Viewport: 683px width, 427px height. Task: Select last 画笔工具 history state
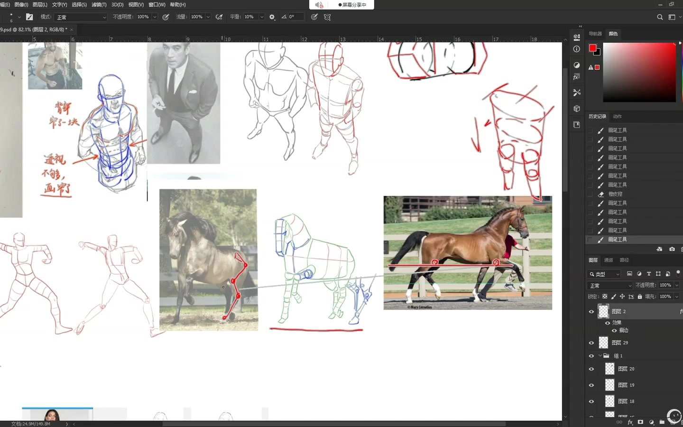click(x=635, y=240)
